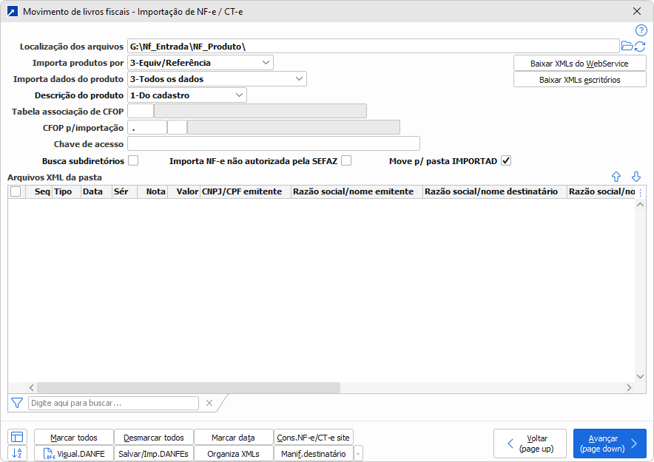Click vertical scrollbar down arrow
This screenshot has width=654, height=462.
tap(640, 376)
